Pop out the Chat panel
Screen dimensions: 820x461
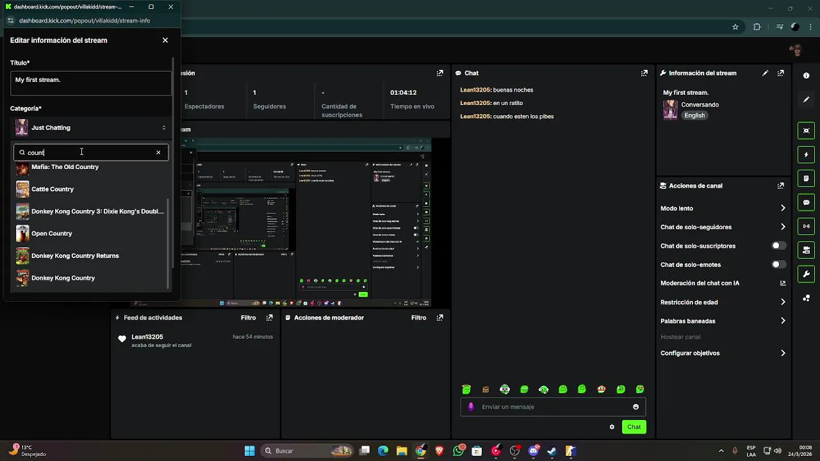644,73
